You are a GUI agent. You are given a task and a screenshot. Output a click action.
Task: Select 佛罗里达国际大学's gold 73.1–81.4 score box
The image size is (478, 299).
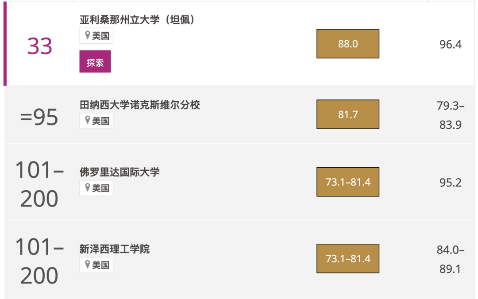(x=348, y=182)
